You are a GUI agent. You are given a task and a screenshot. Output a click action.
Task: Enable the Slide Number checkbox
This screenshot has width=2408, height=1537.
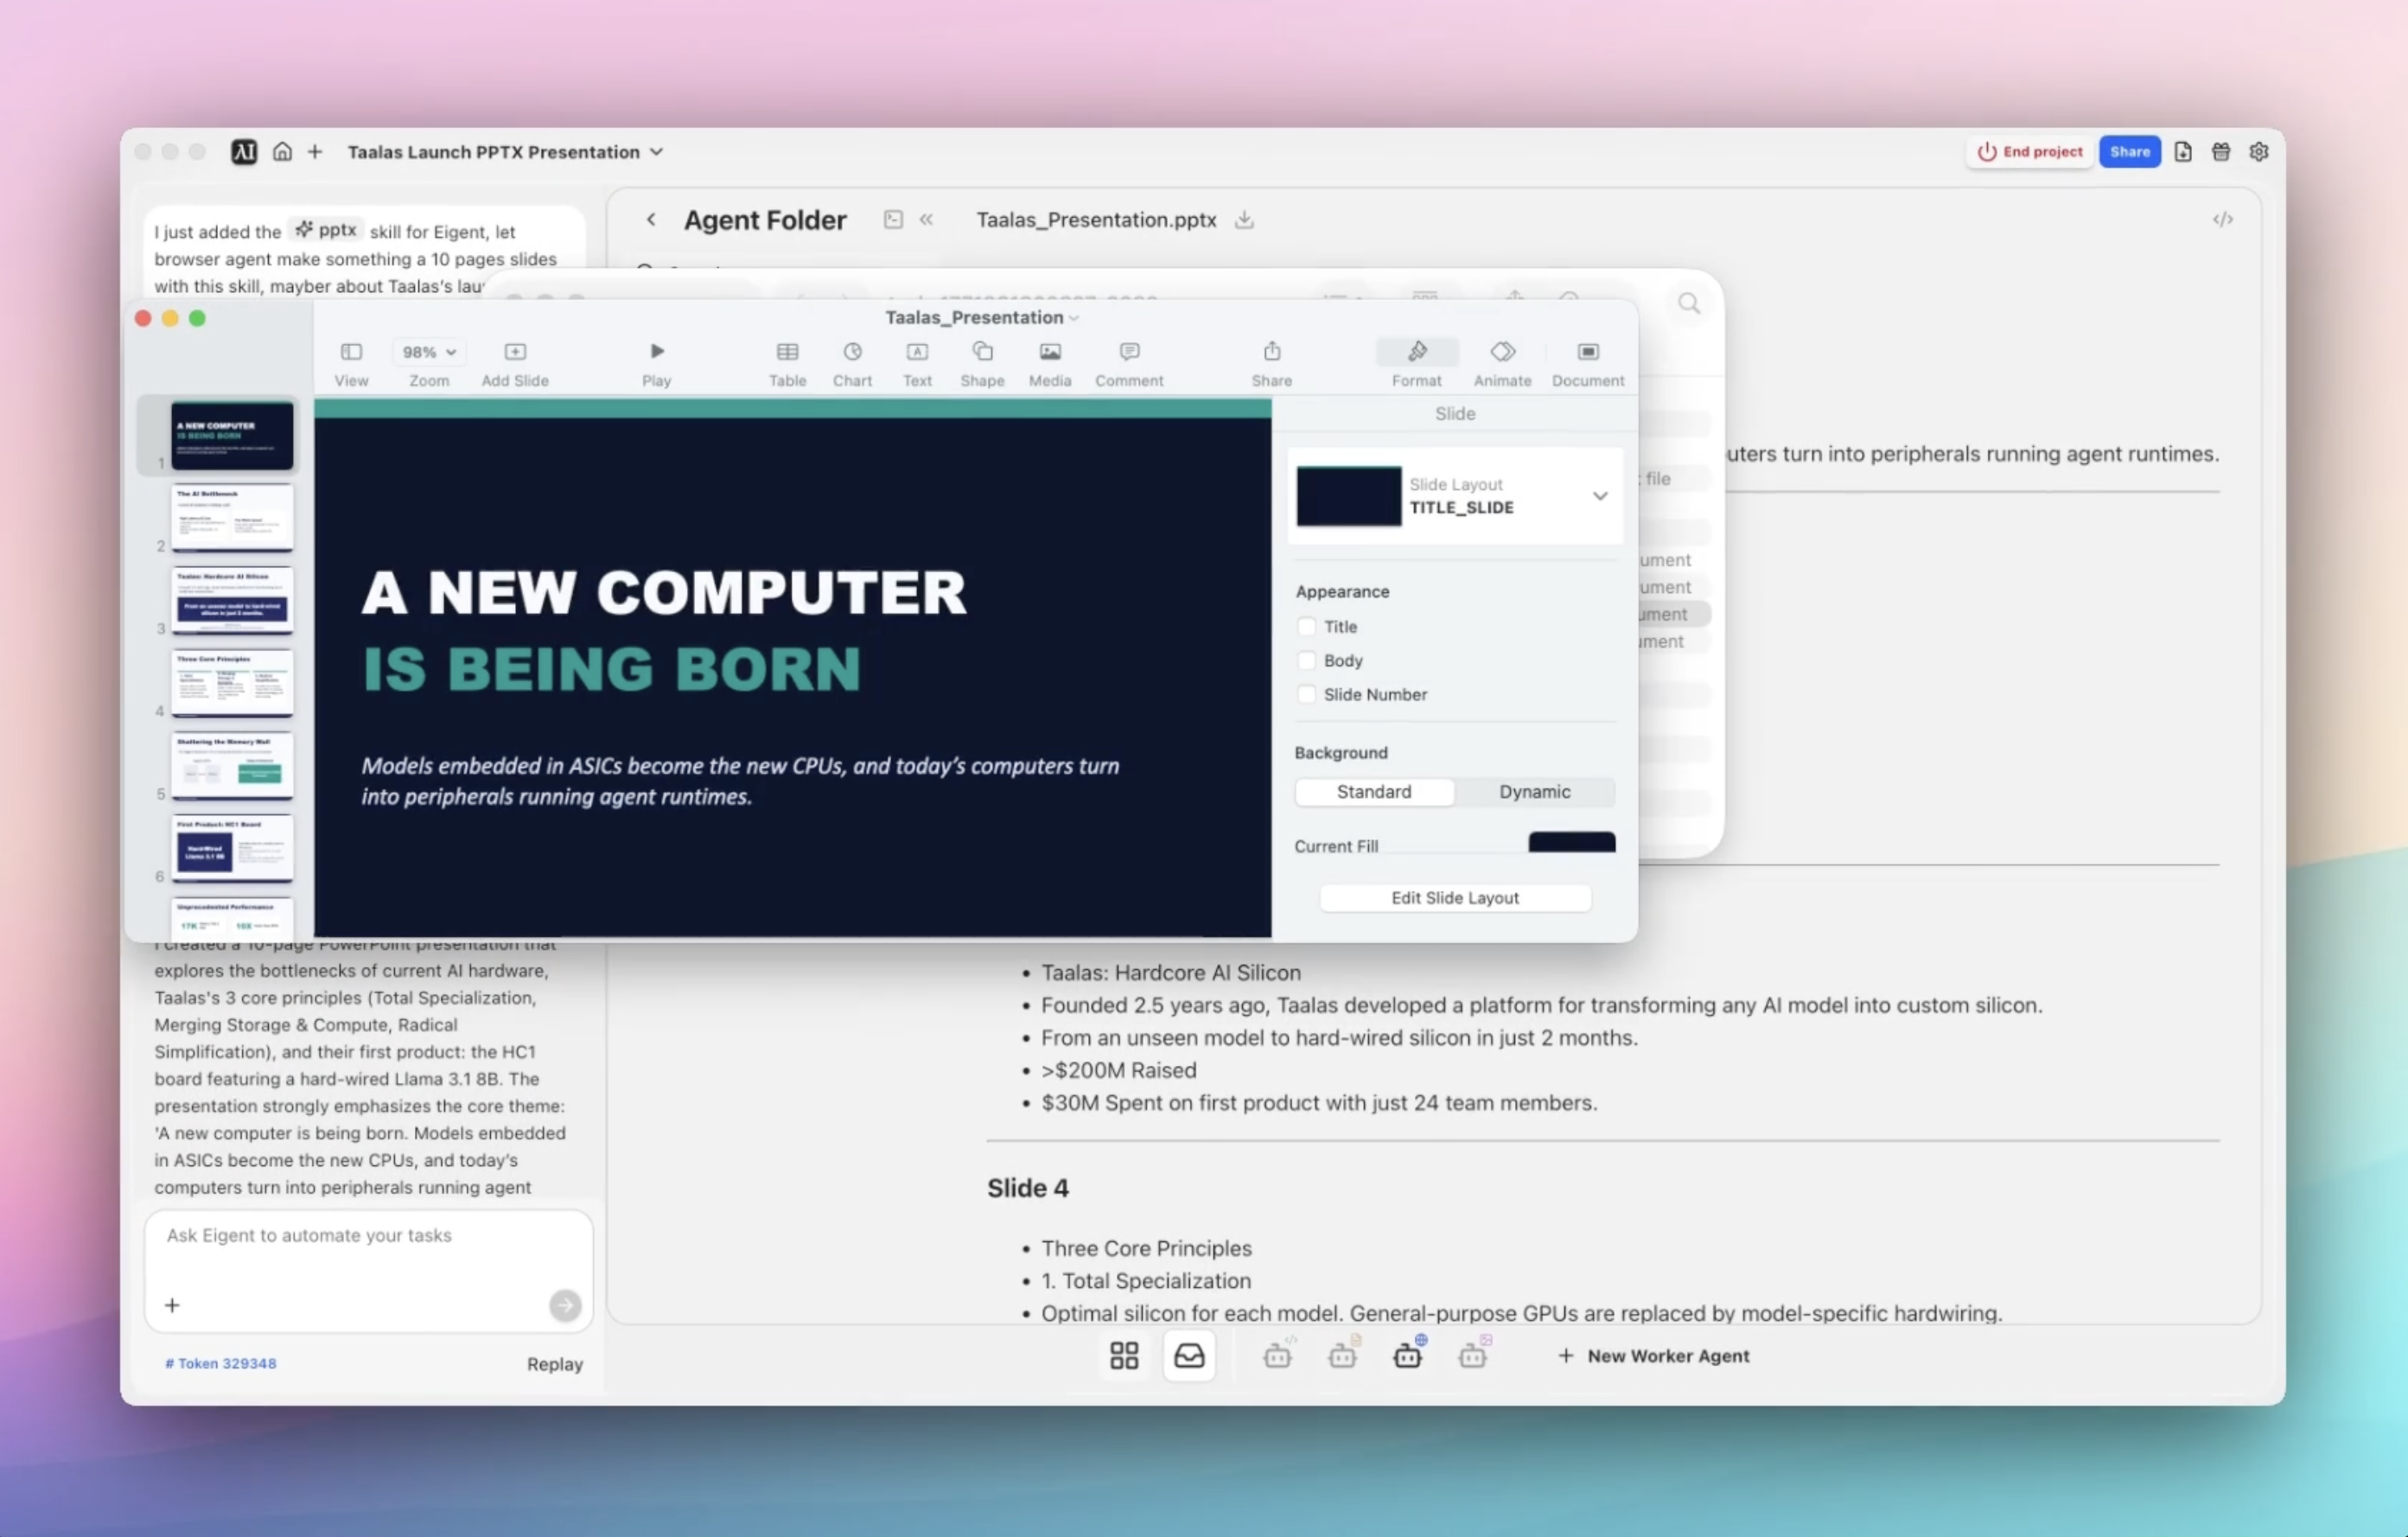coord(1306,695)
